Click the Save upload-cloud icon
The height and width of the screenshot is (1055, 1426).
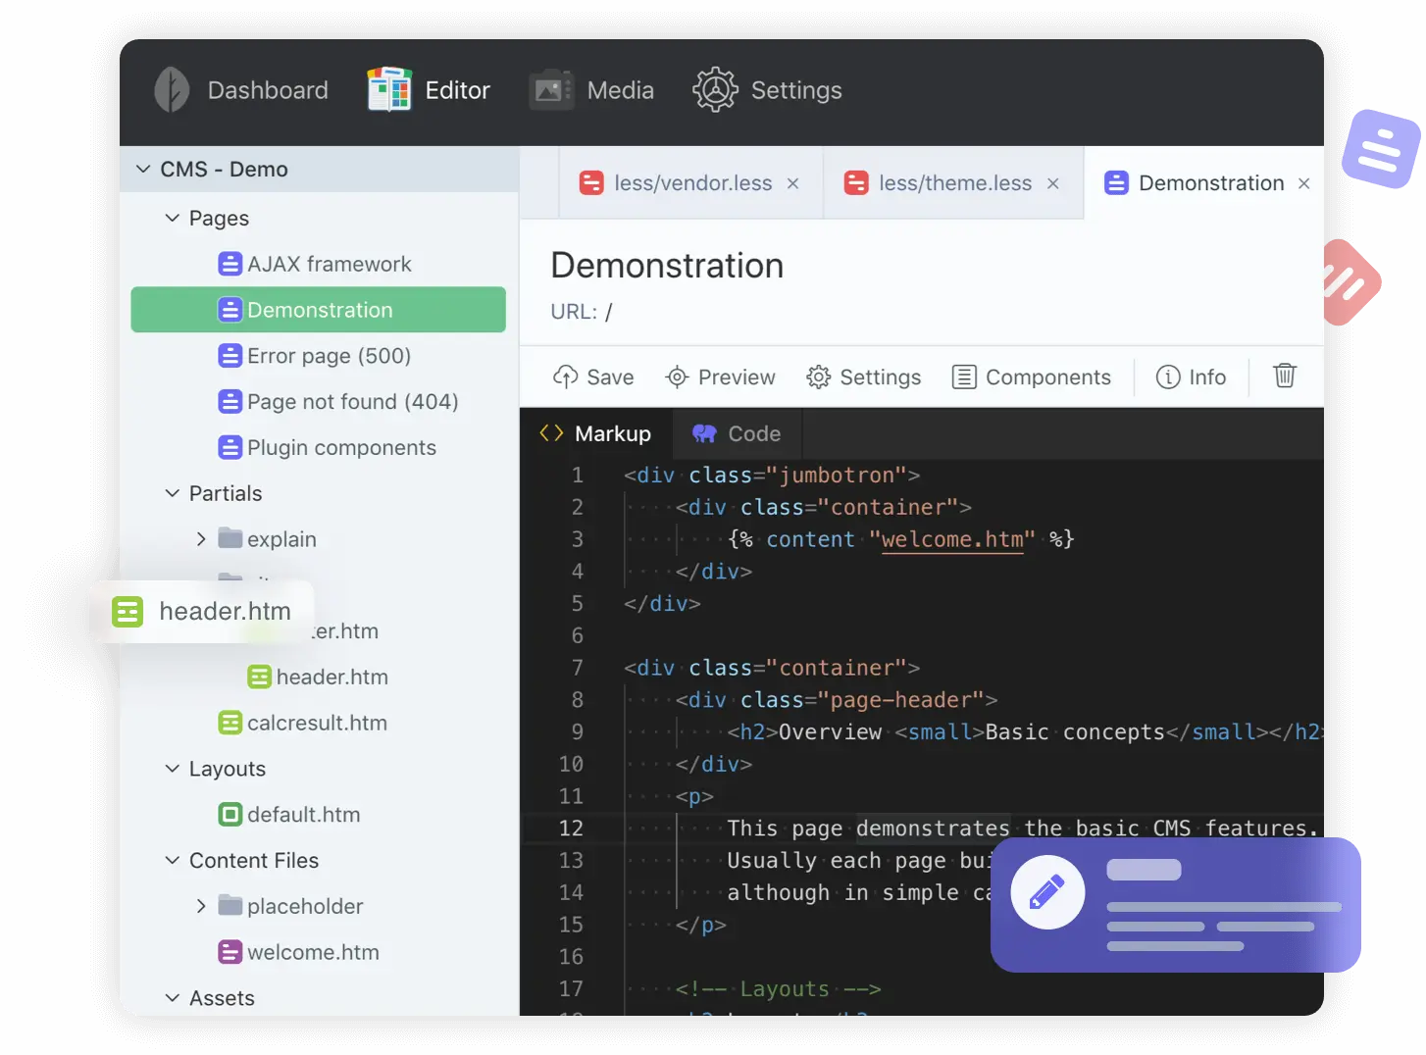coord(567,377)
